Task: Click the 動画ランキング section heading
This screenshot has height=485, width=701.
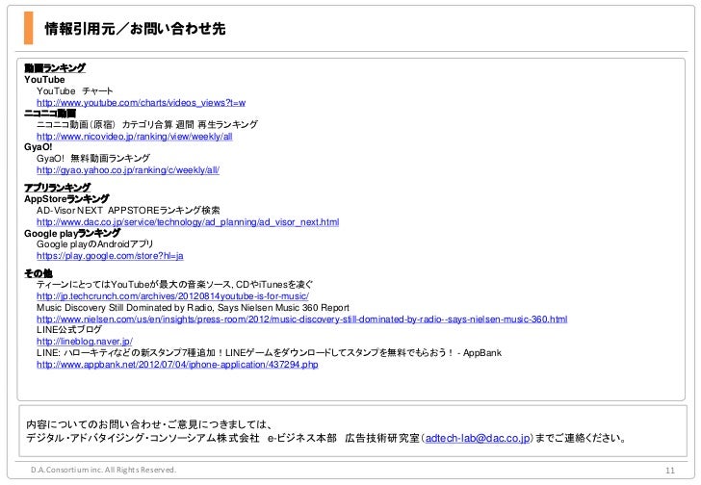Action: [x=55, y=68]
